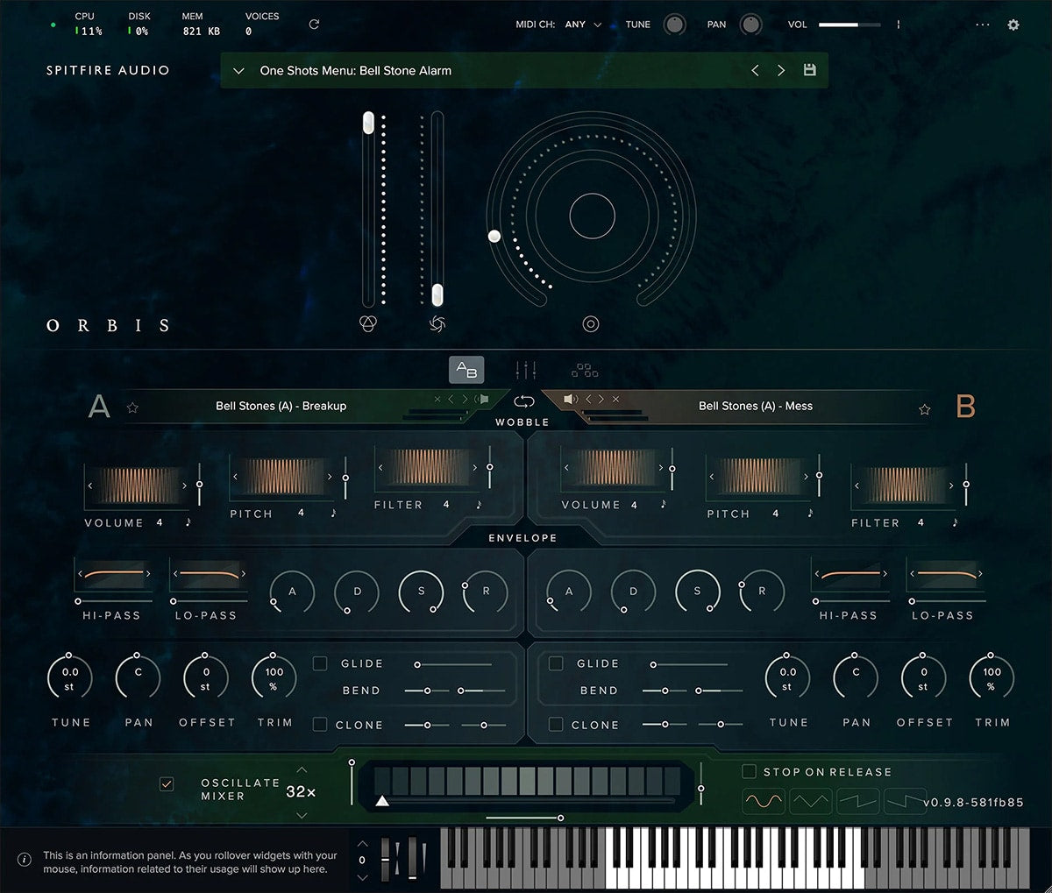The height and width of the screenshot is (893, 1052).
Task: Open the One Shots Menu preset dropdown
Action: pyautogui.click(x=238, y=70)
